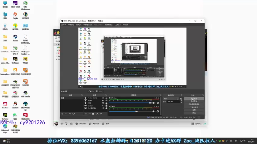Viewport: 257px width, 144px height.
Task: Toggle lock on the second text source
Action: pyautogui.click(x=106, y=100)
